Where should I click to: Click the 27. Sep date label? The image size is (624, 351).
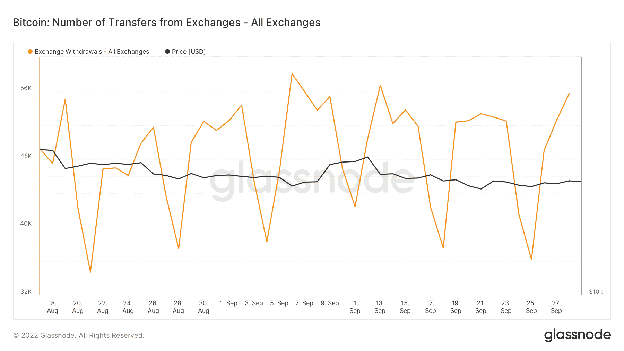tap(556, 307)
